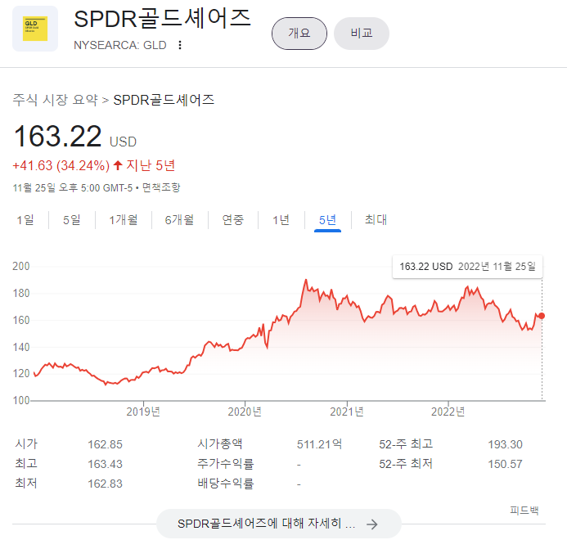567x540 pixels.
Task: Select the 개요 overview button
Action: tap(299, 34)
